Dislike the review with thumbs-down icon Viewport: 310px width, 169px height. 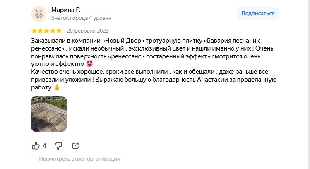point(58,146)
